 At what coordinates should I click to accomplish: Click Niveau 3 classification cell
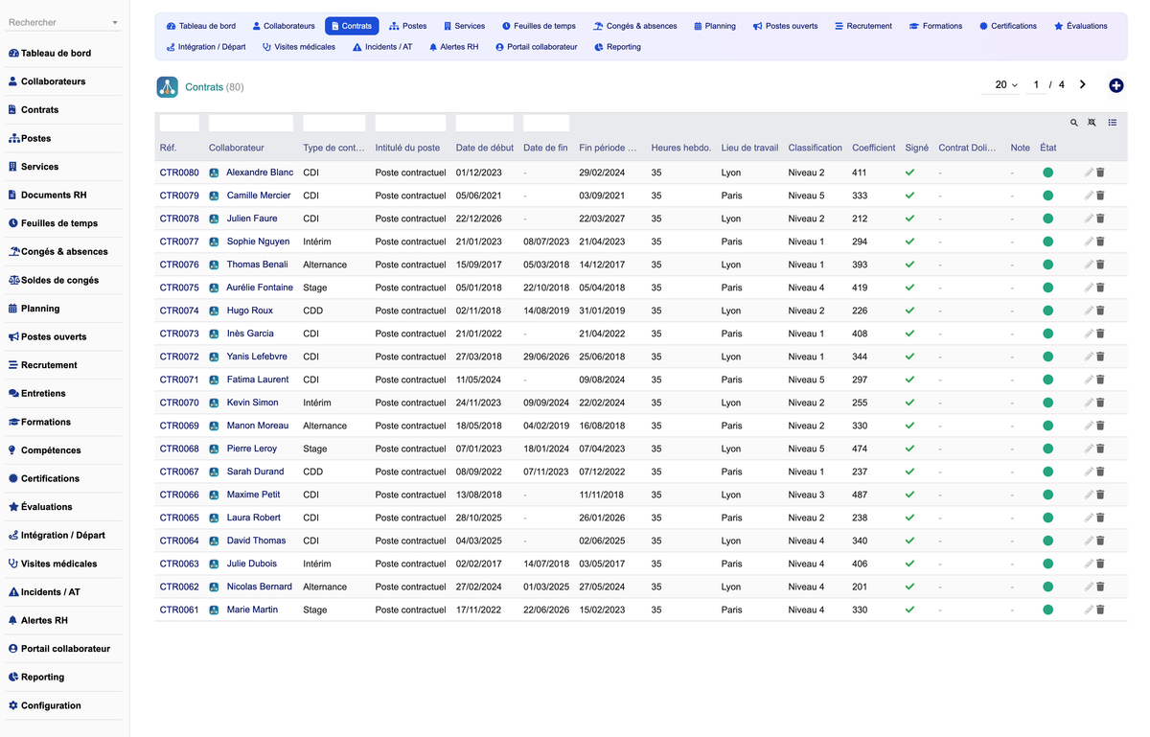pyautogui.click(x=806, y=495)
